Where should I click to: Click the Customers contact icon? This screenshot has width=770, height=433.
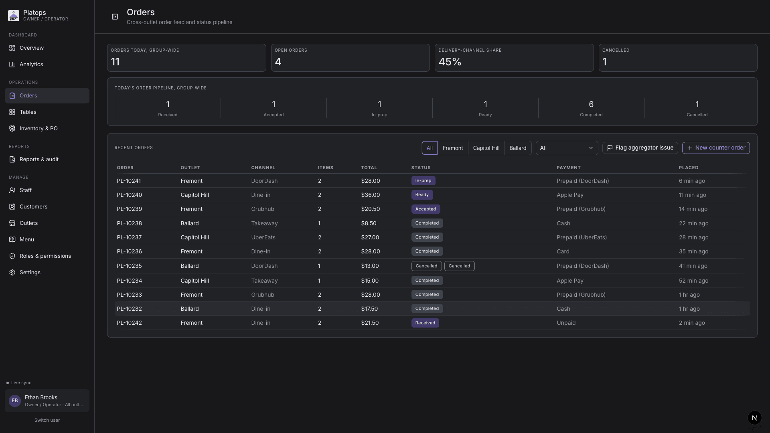tap(12, 207)
